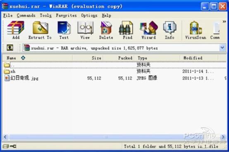Click the View file icon
This screenshot has width=229, height=152.
coord(85,30)
